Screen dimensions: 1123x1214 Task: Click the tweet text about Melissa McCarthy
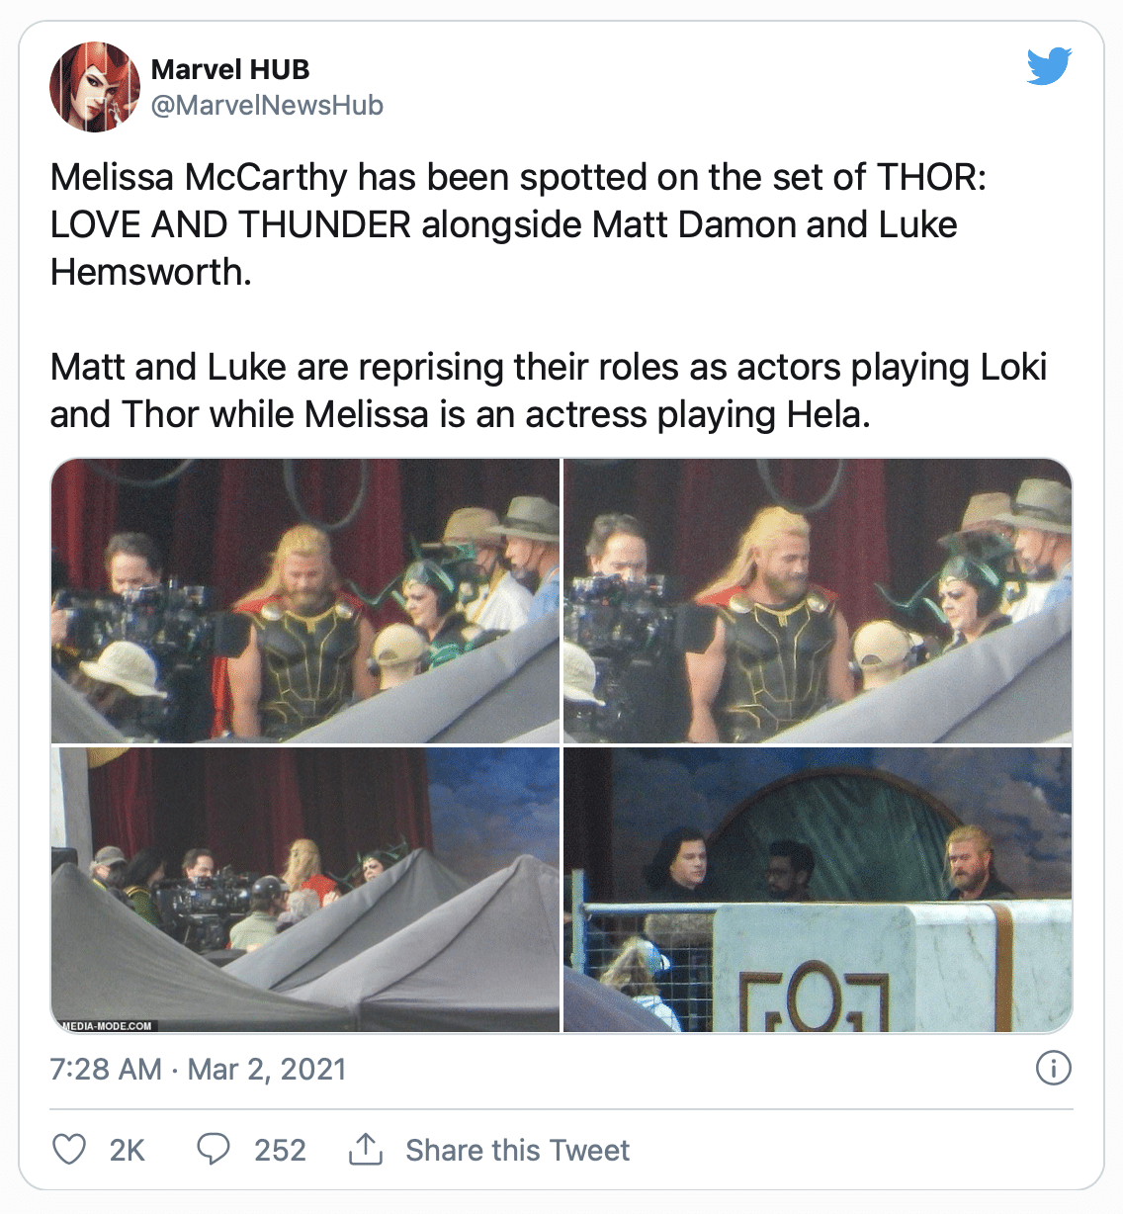[x=518, y=224]
